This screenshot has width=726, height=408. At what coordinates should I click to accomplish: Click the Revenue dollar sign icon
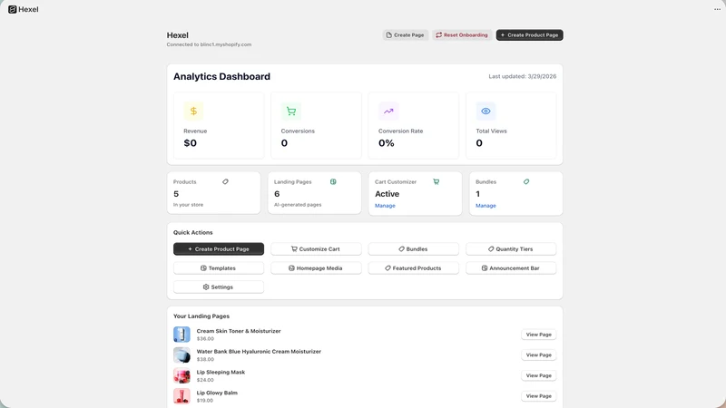(193, 111)
